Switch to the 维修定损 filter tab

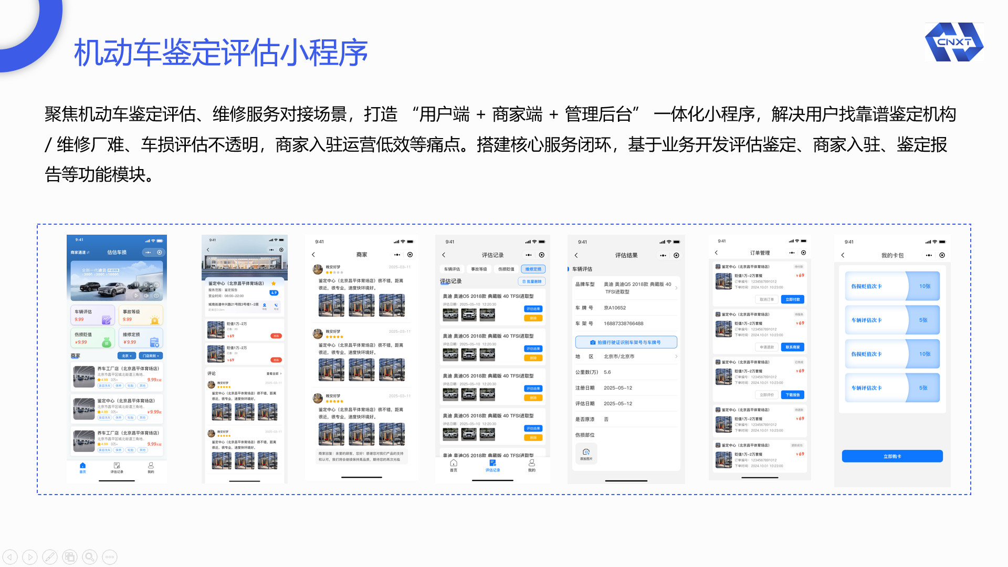pyautogui.click(x=533, y=269)
